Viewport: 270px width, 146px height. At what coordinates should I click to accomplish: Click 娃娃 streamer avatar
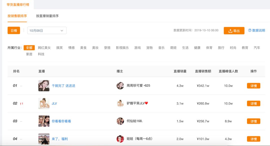pyautogui.click(x=120, y=139)
